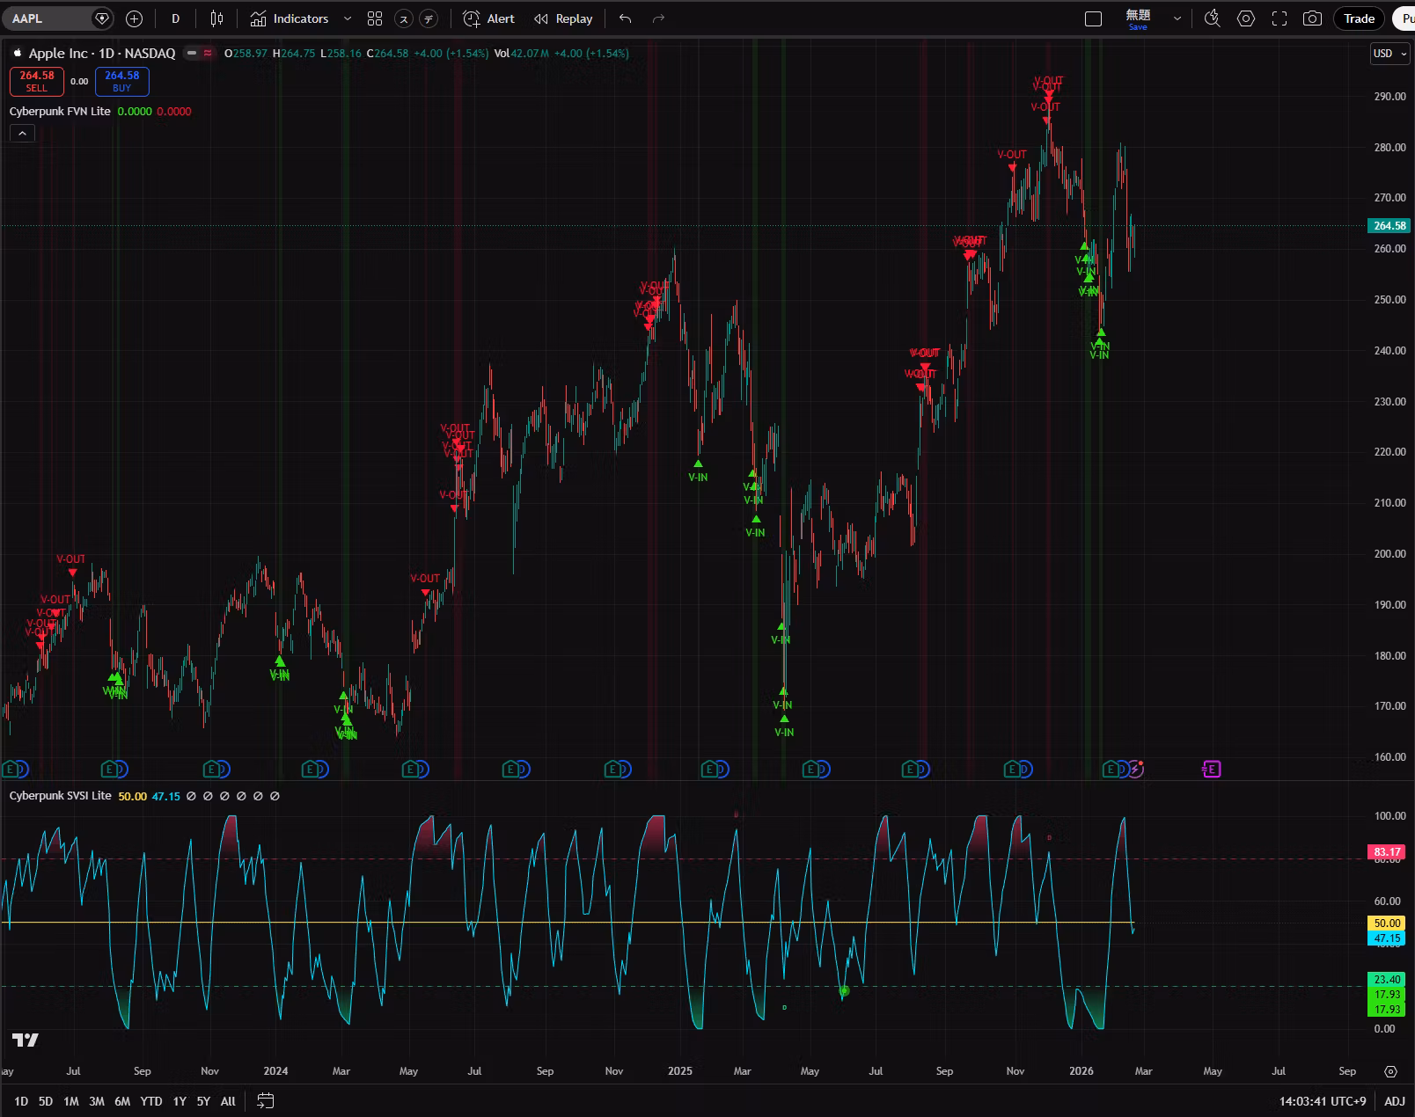Screen dimensions: 1415x1117
Task: Open time axis settings gear icon
Action: [1390, 1071]
